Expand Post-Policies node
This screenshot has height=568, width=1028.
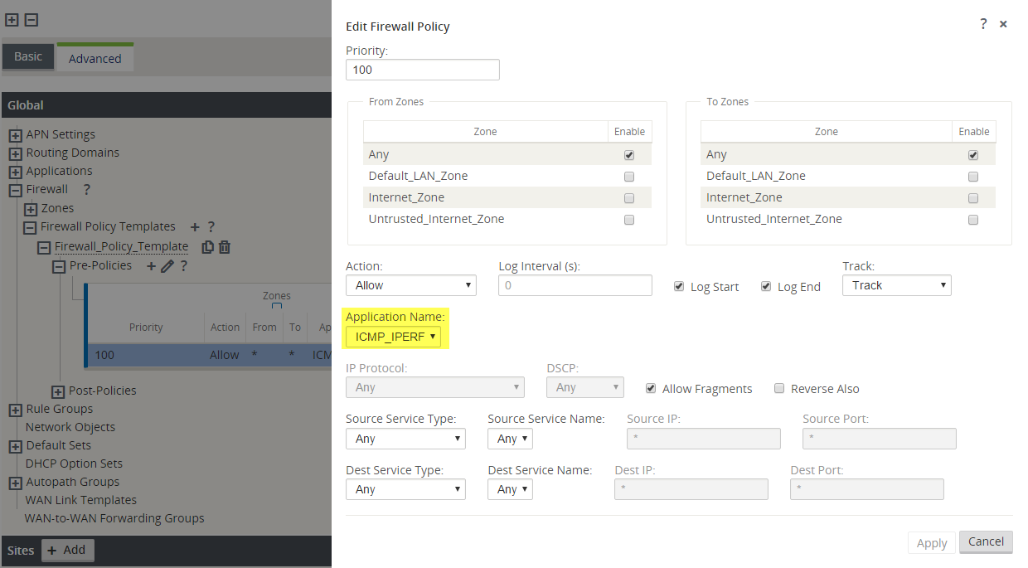[58, 391]
